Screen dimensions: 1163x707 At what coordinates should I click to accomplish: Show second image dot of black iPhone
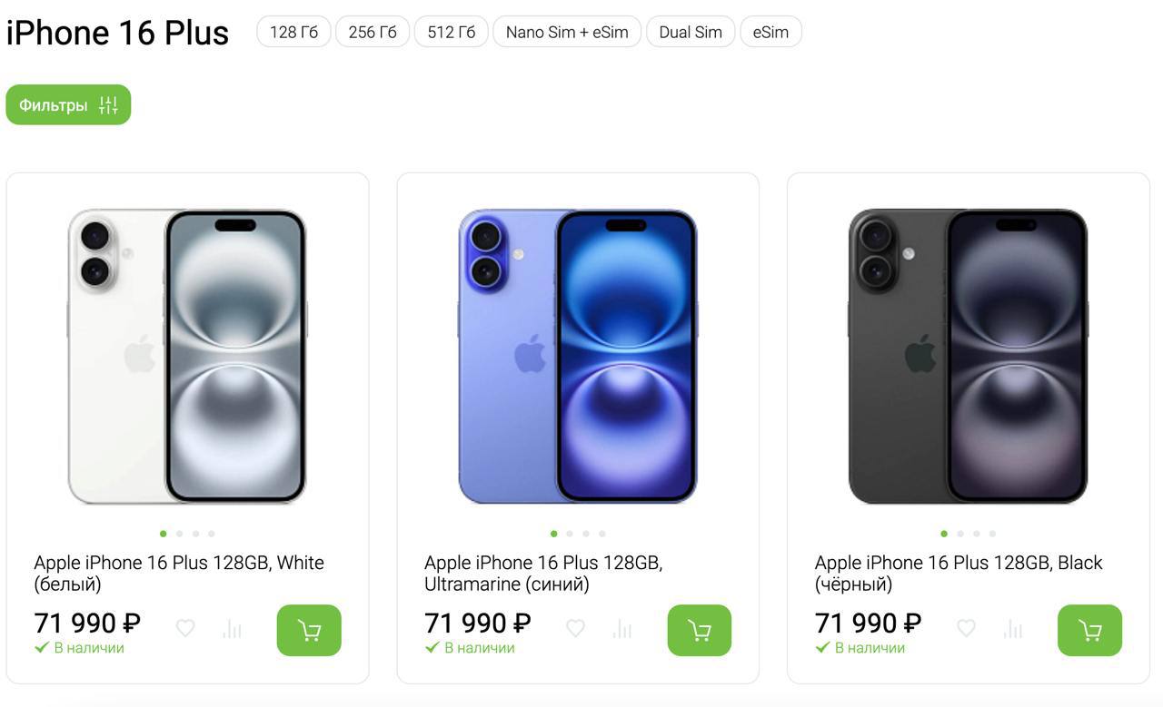[960, 534]
